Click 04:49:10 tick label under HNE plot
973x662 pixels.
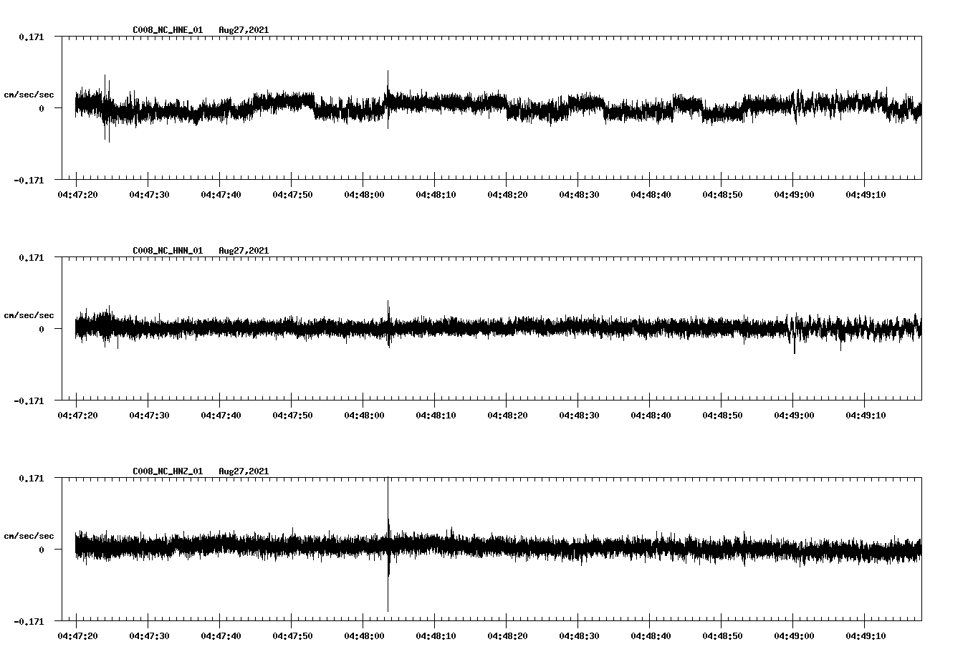coord(866,195)
